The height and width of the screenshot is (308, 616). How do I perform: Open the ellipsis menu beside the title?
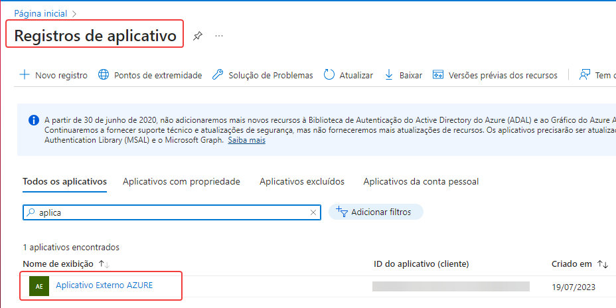219,36
